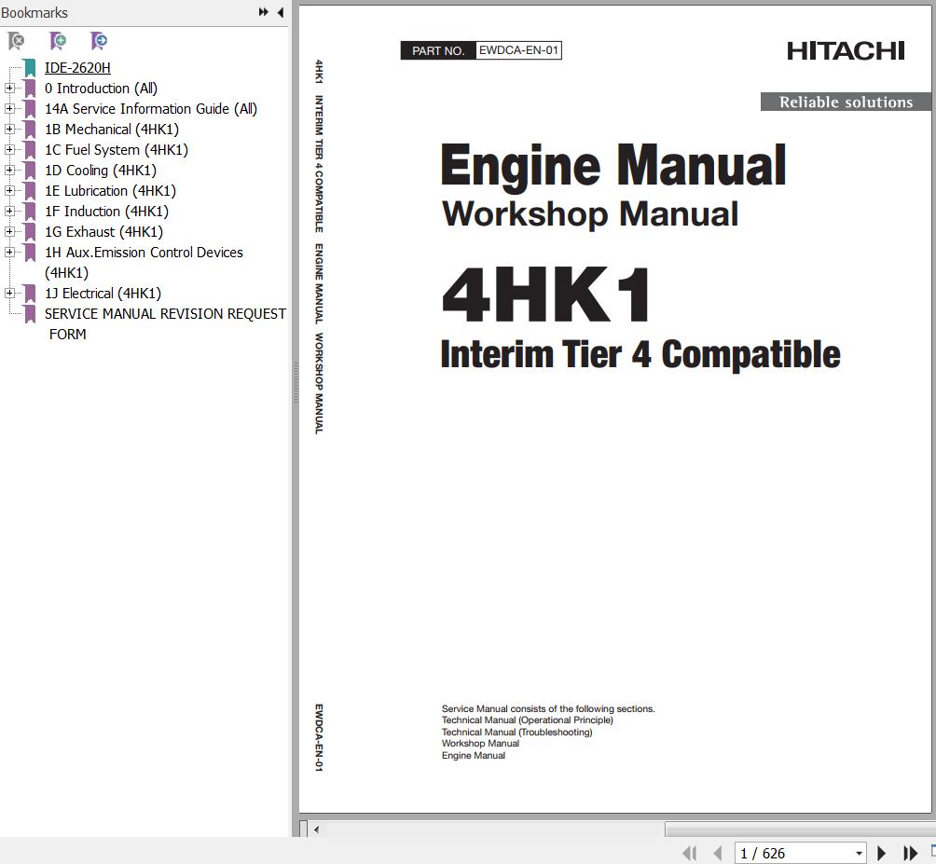Screen dimensions: 936x864
Task: Click the horizontal scrollbar left arrow
Action: pos(316,830)
